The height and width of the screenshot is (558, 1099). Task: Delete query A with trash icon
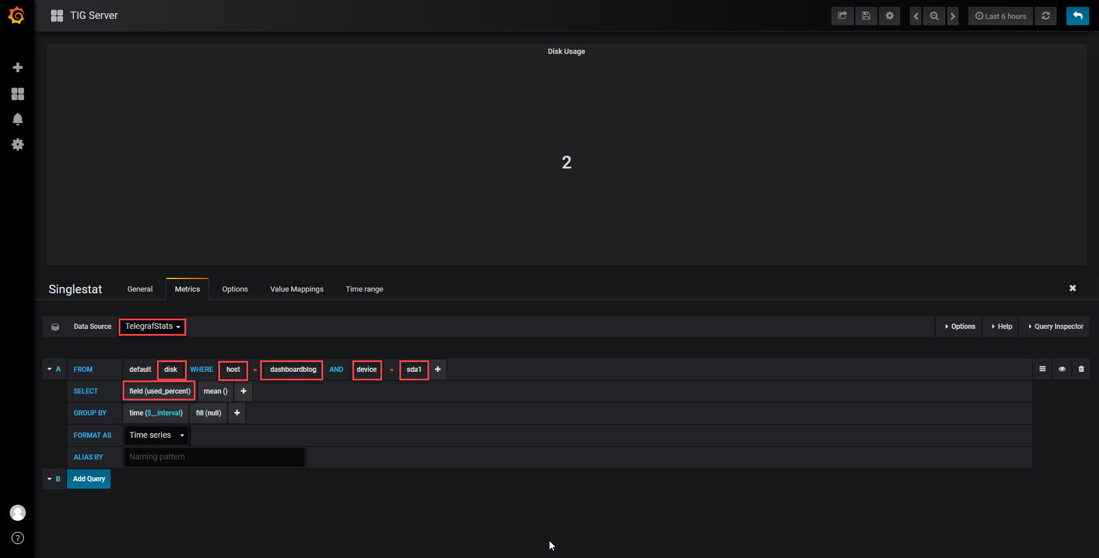1081,369
